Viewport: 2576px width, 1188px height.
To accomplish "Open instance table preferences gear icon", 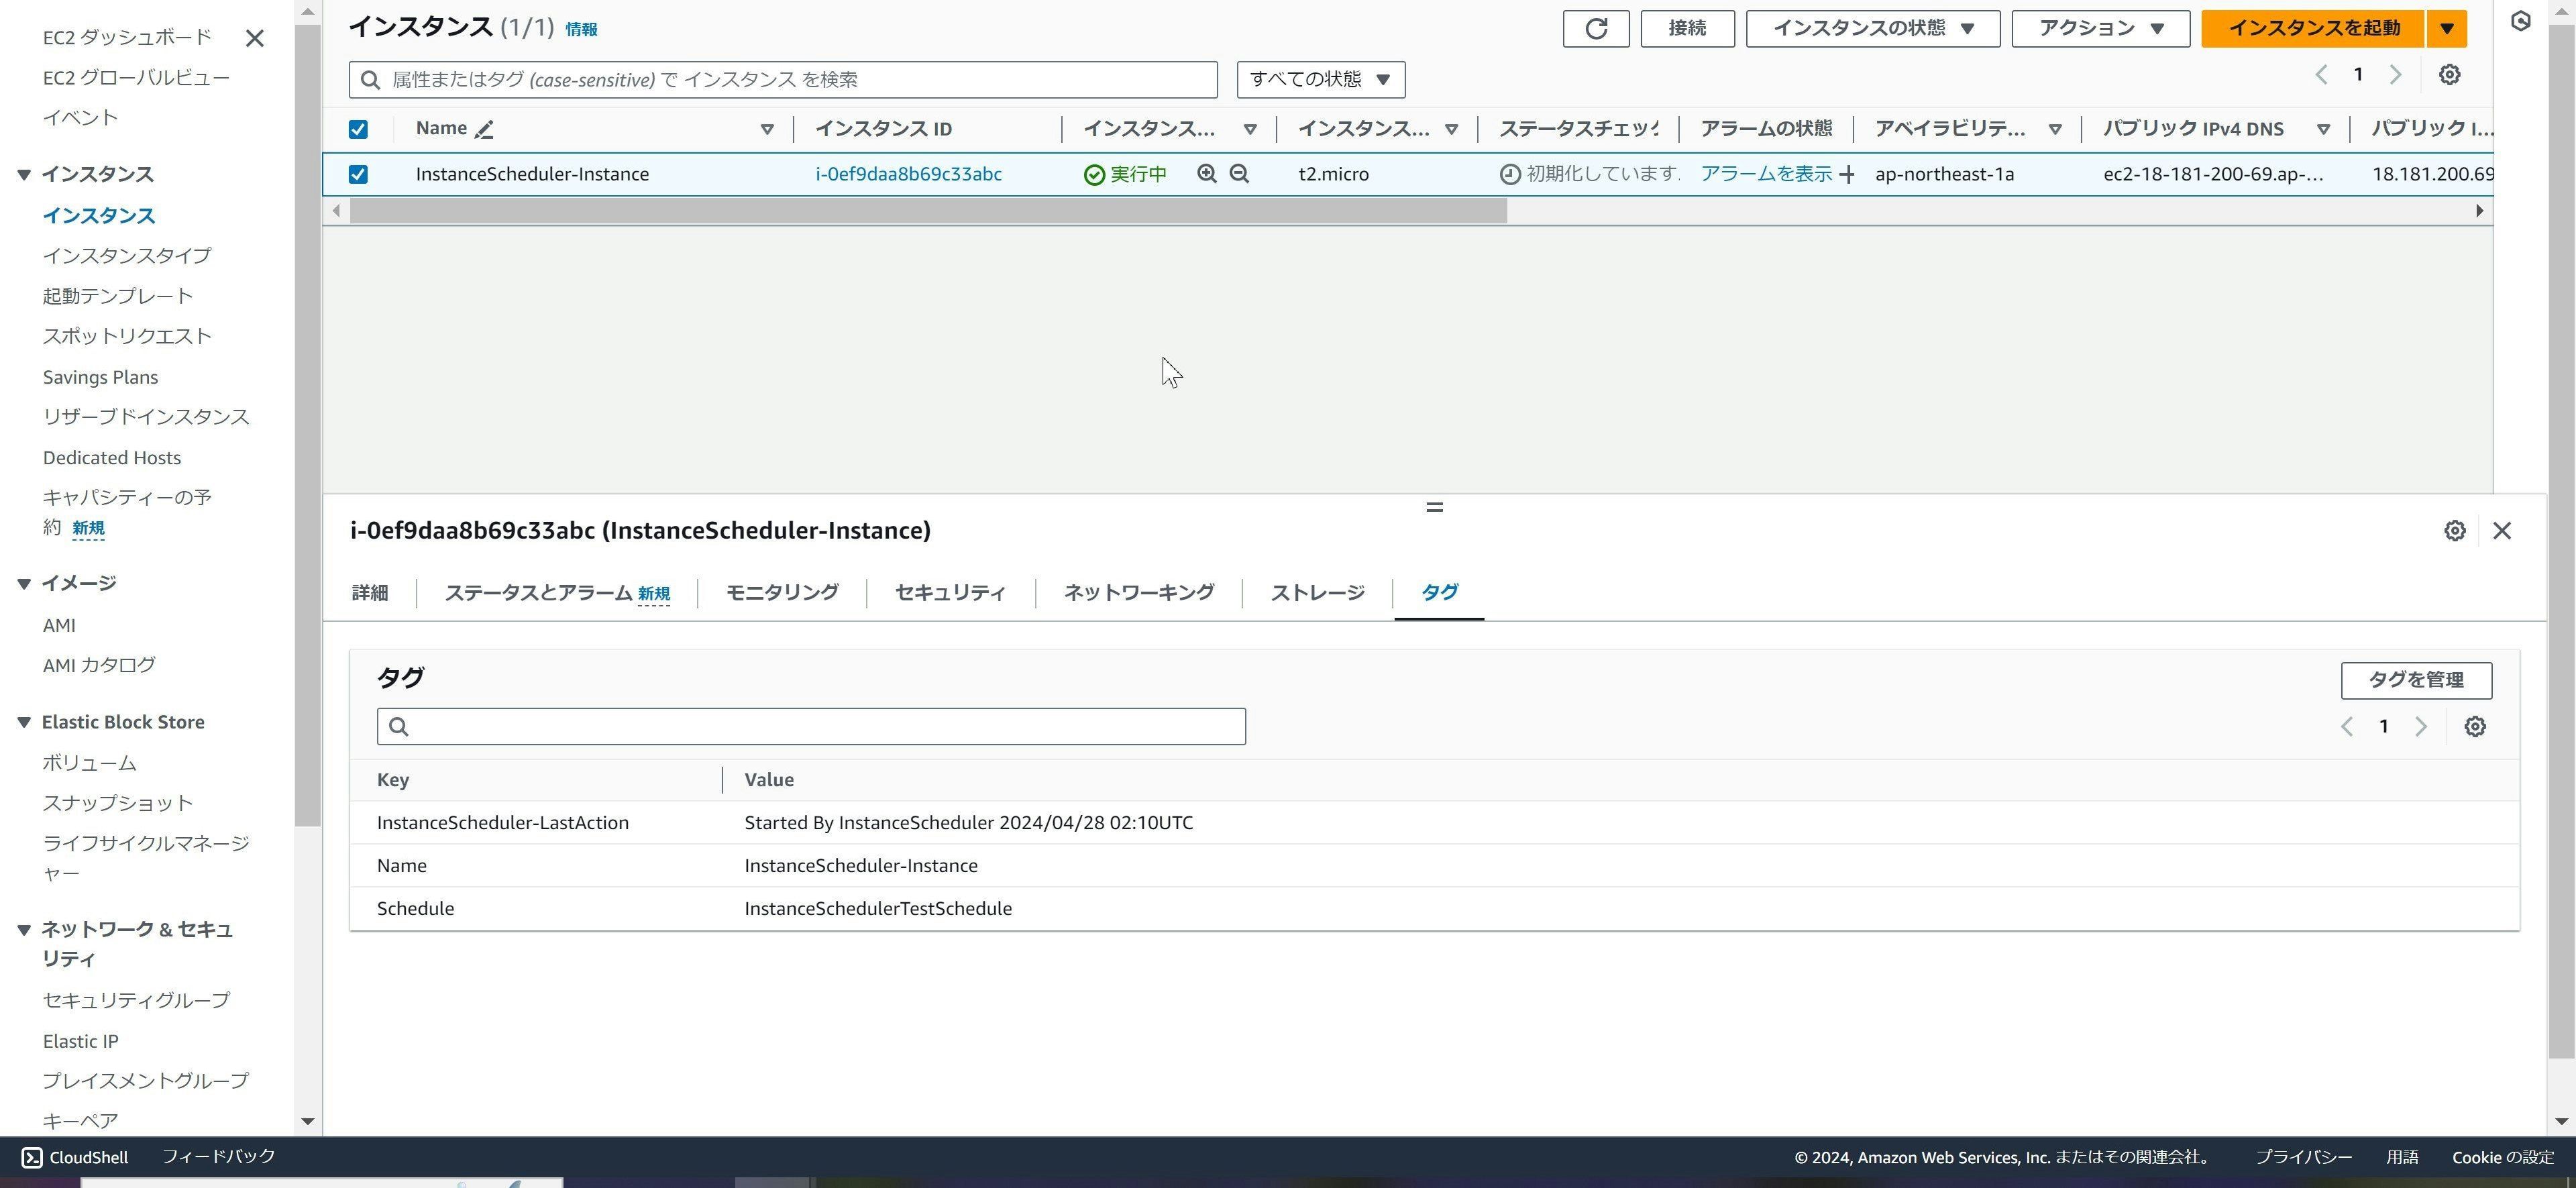I will click(2448, 75).
